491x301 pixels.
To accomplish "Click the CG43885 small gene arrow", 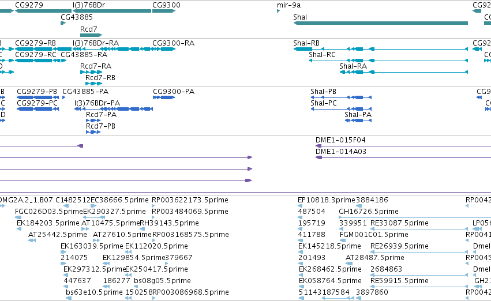I will click(63, 23).
